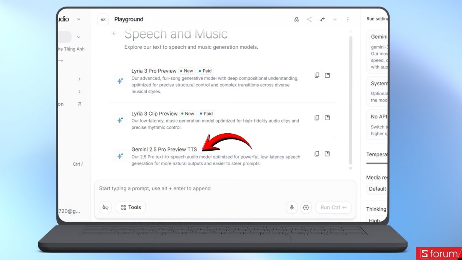Screen dimensions: 462x260
Task: Adjust the Temperature slider
Action: coord(377,163)
